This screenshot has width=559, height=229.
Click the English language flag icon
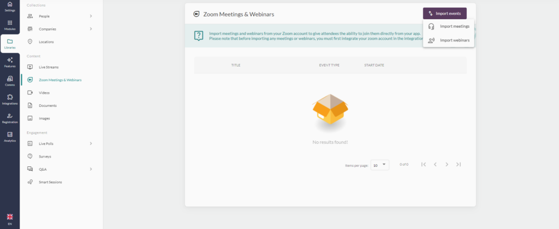(x=10, y=217)
